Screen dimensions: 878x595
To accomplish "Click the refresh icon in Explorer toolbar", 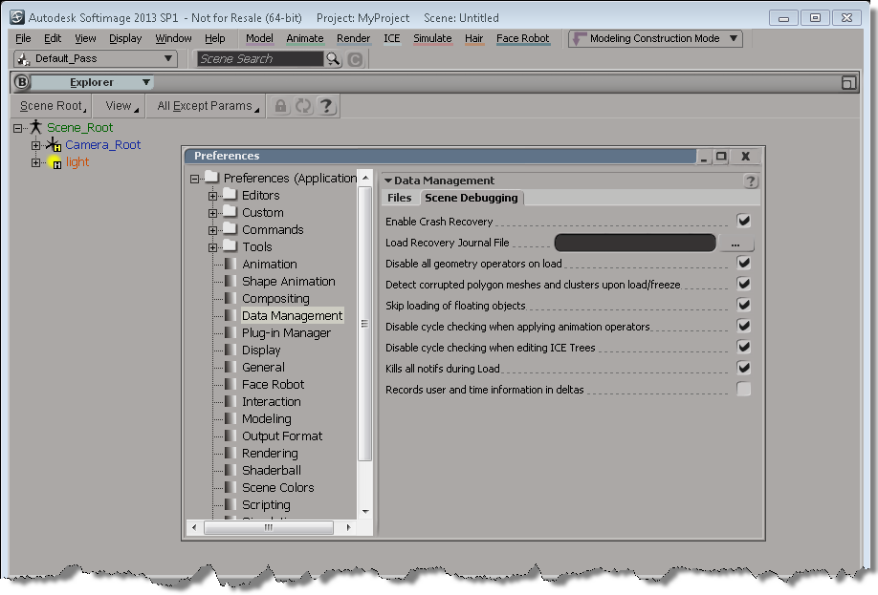I will pos(303,106).
